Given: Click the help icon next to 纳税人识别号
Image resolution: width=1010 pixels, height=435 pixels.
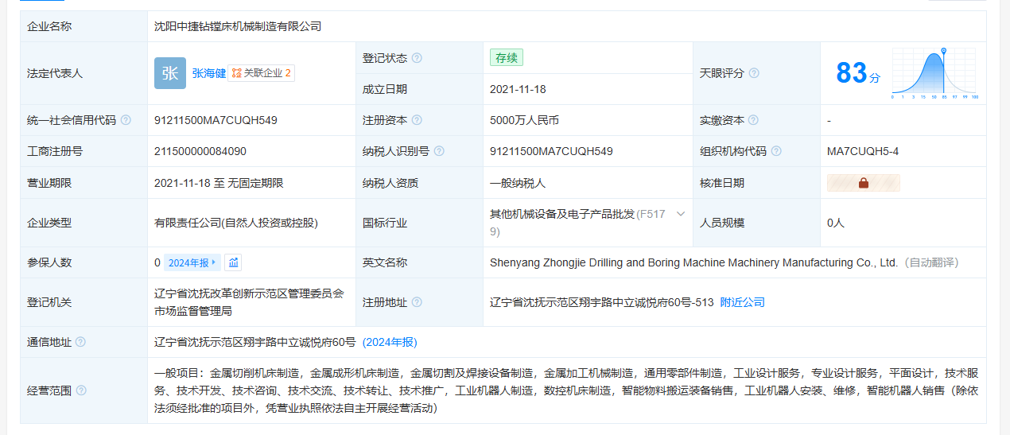Looking at the screenshot, I should coord(439,151).
